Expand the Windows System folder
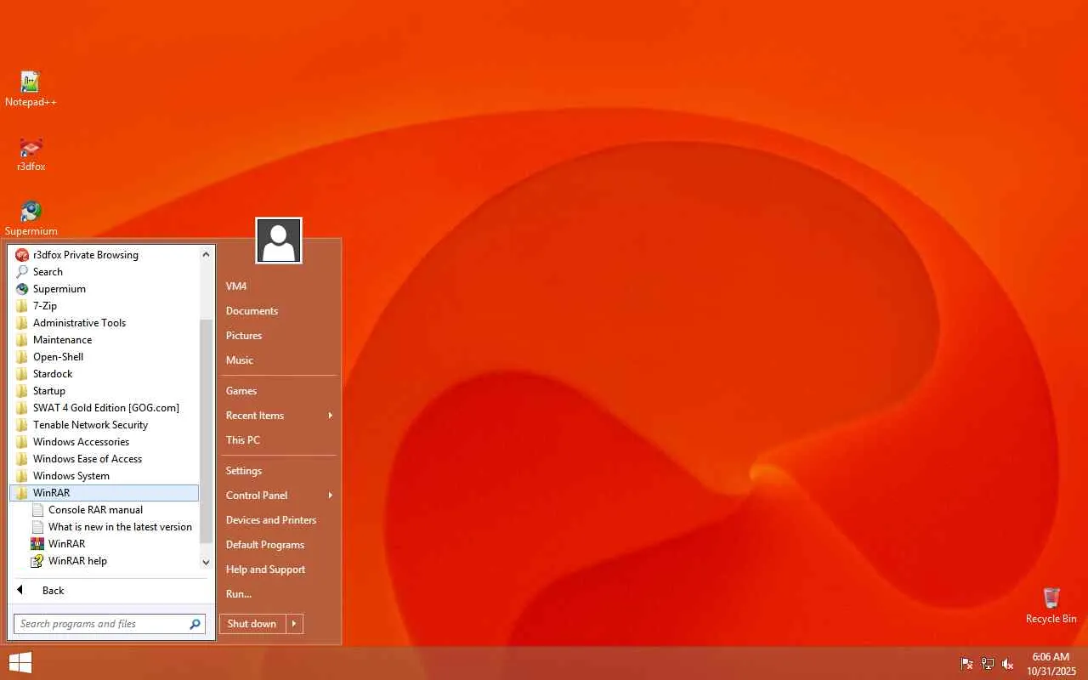 pyautogui.click(x=104, y=476)
